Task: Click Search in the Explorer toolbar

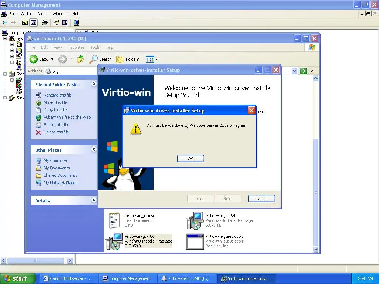Action: click(x=101, y=59)
